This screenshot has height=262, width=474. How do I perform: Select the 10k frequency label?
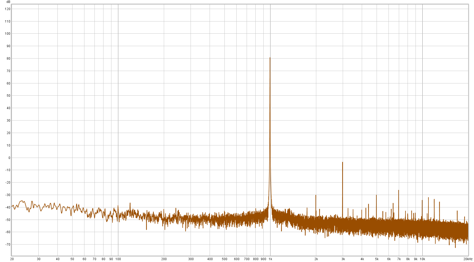423,259
